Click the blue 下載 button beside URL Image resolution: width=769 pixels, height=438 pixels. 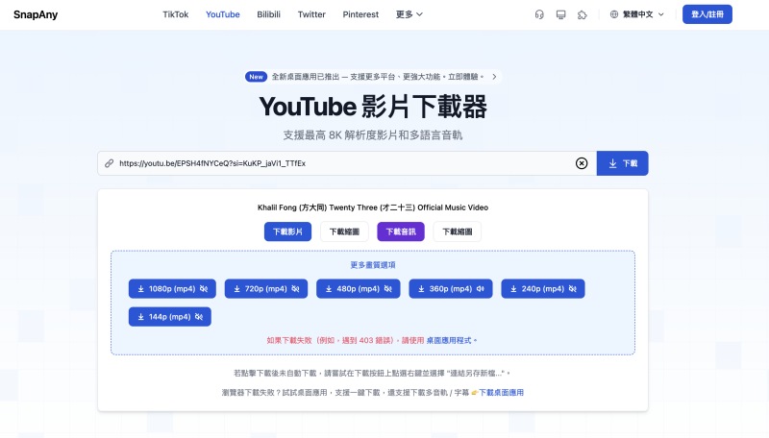[622, 163]
